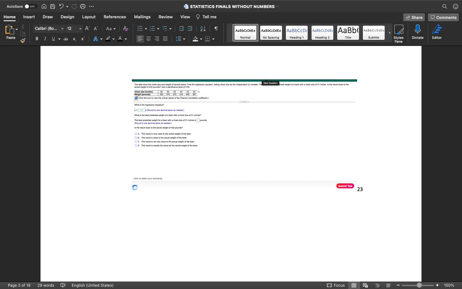Toggle bold formatting
Image resolution: width=462 pixels, height=289 pixels.
pos(37,39)
